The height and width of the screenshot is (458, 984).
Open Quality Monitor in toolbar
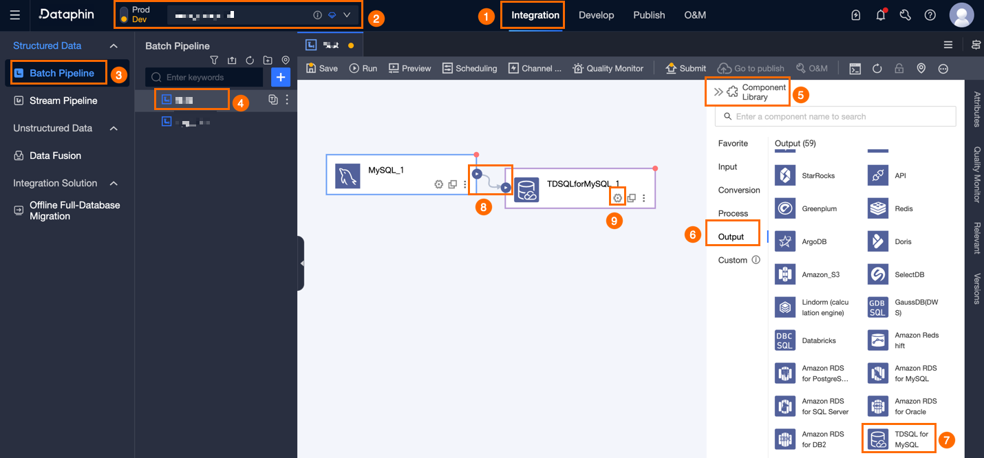pyautogui.click(x=608, y=68)
